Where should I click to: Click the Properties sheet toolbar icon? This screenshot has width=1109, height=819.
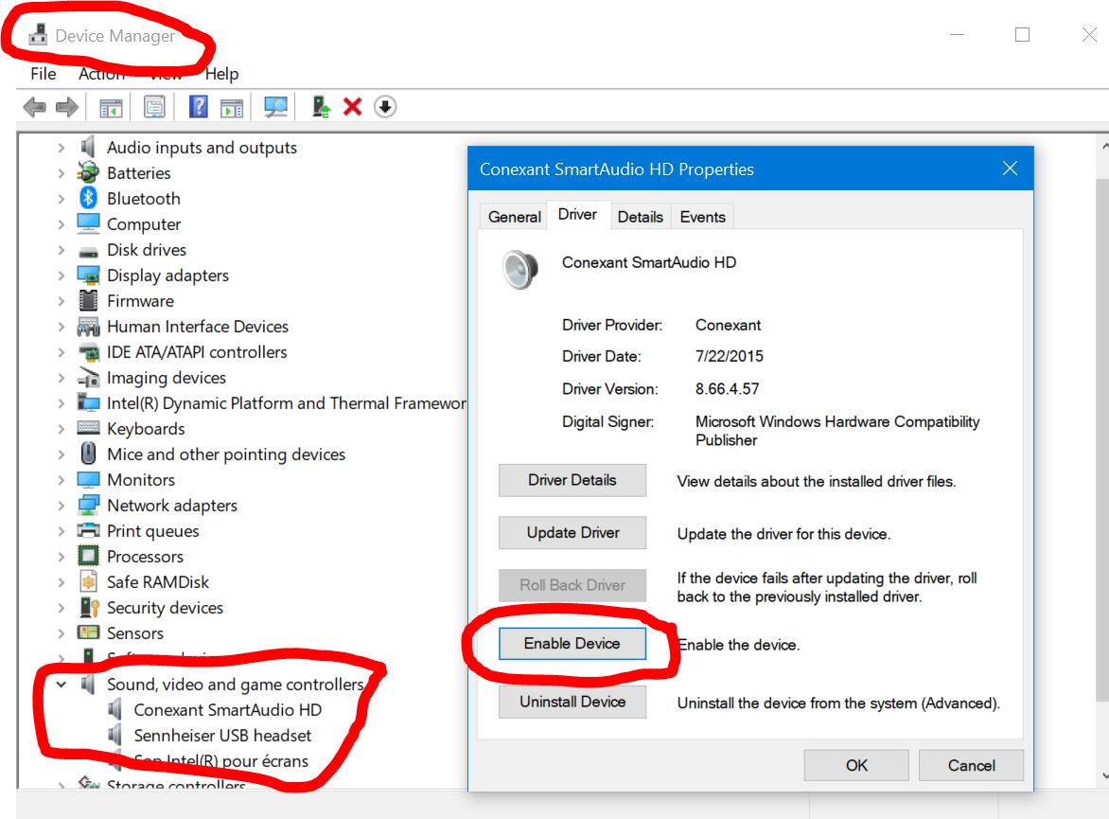(154, 108)
